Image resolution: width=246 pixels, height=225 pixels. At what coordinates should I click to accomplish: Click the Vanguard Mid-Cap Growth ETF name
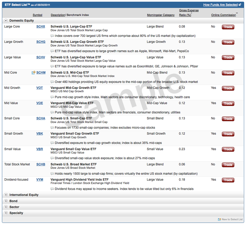[x=73, y=88]
